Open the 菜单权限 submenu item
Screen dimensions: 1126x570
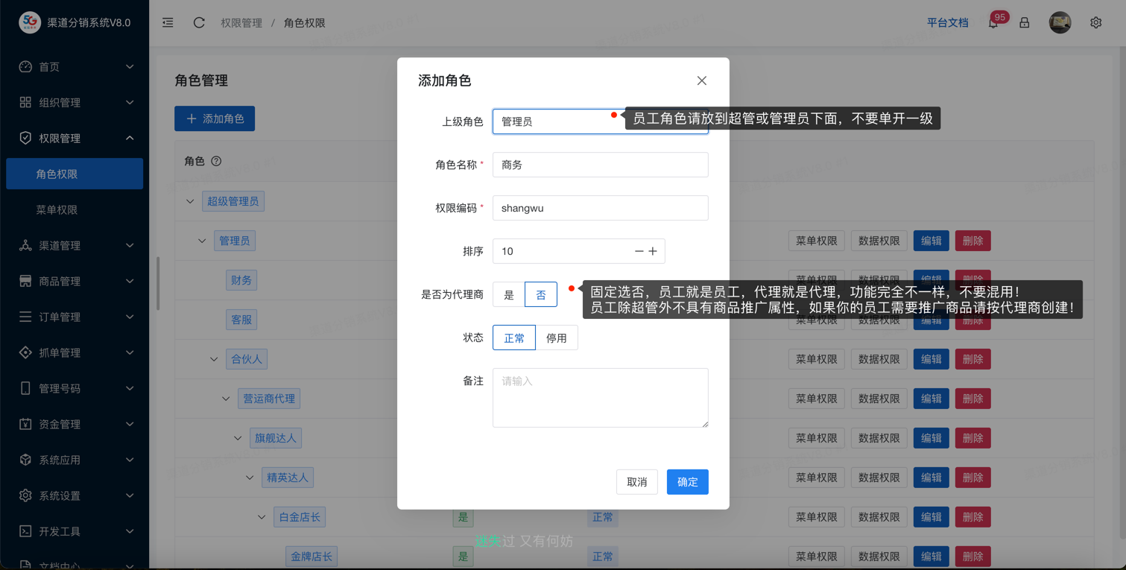[x=57, y=209]
